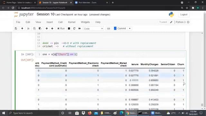Viewport: 206px width, 116px height.
Task: Interrupt the kernel with stop icon
Action: 69,28
